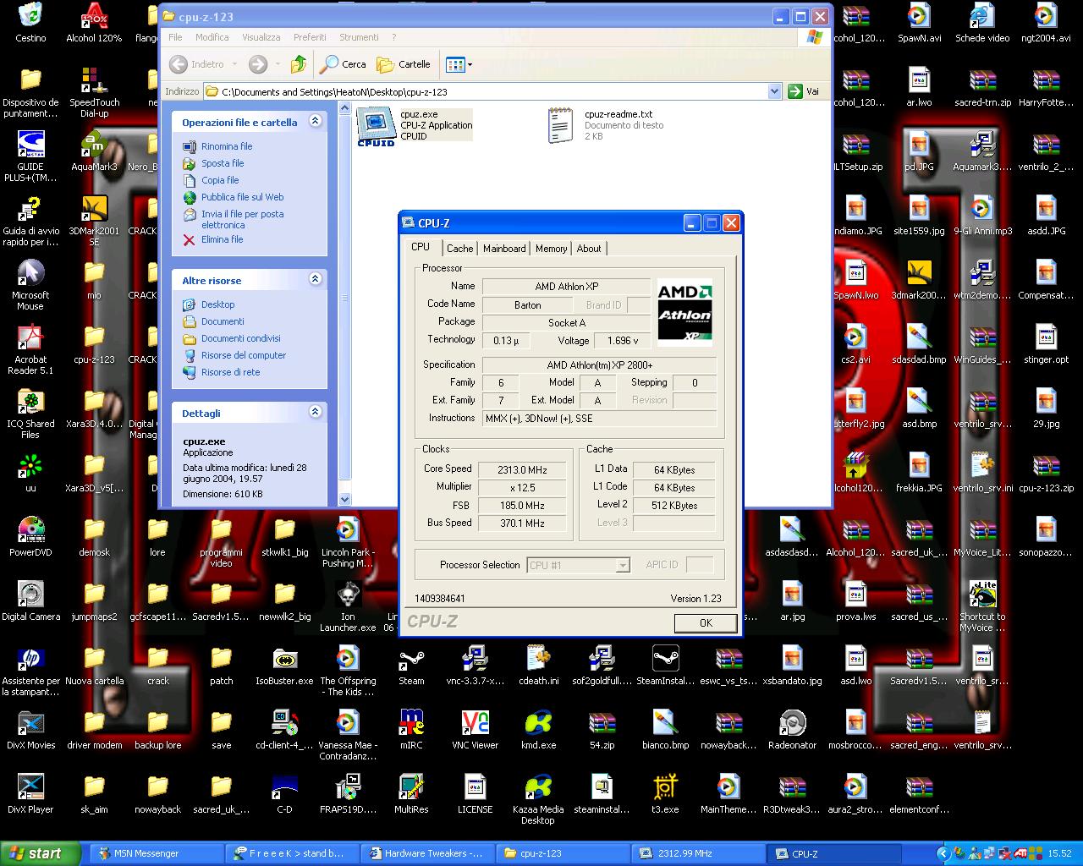Open the DivX Player desktop icon
The image size is (1083, 866).
(30, 795)
